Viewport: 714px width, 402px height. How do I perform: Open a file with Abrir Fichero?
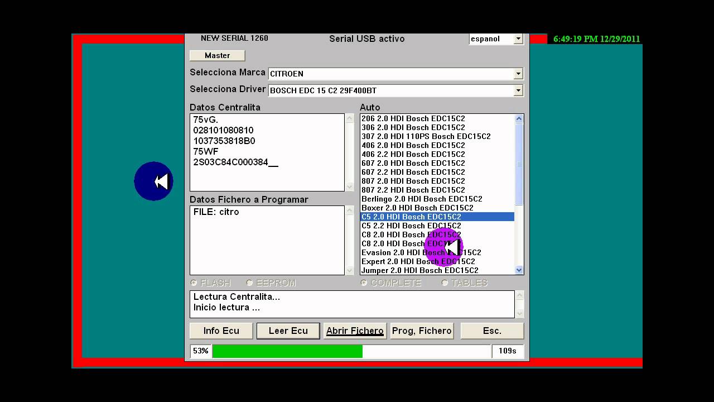point(355,331)
